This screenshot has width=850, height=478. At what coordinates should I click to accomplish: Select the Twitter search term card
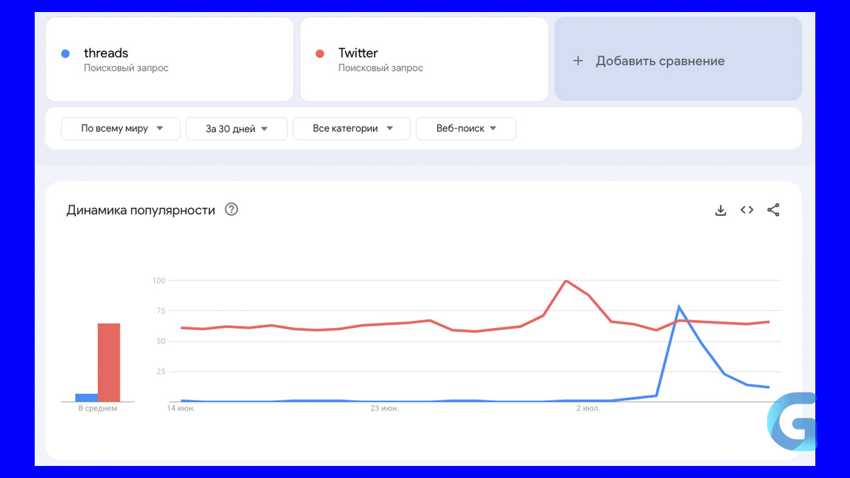424,60
